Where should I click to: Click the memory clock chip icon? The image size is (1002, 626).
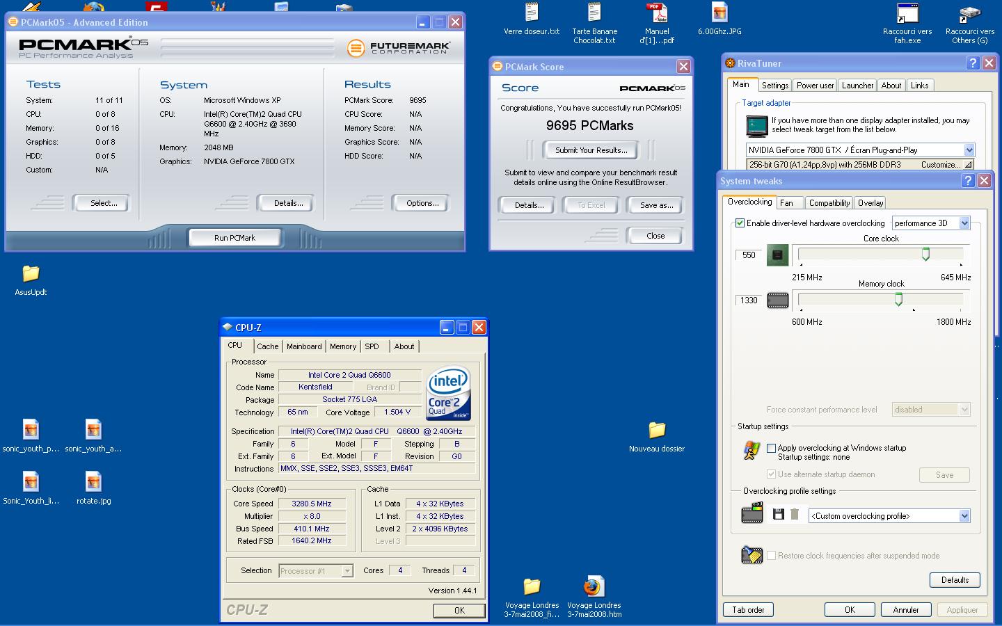777,300
